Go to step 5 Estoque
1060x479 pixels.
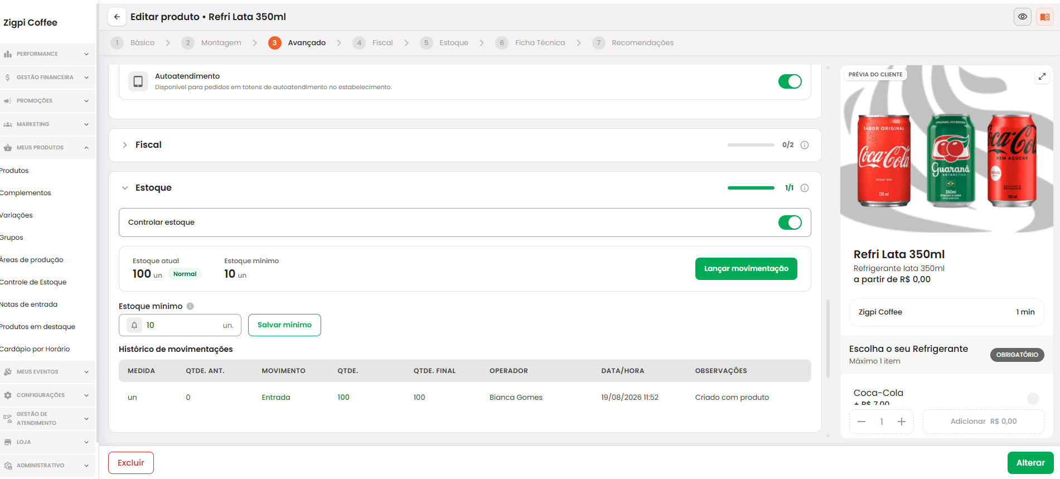(444, 43)
